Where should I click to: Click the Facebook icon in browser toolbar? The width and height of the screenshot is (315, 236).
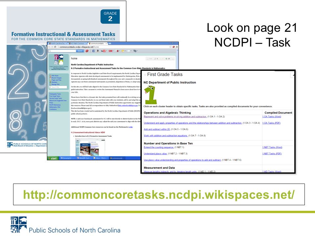point(94,51)
